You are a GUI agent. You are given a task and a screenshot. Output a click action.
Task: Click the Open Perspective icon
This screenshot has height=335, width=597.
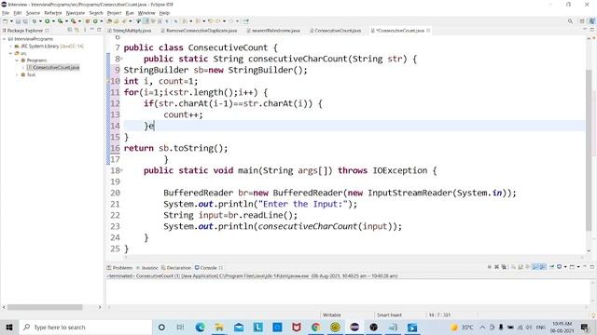click(x=582, y=21)
